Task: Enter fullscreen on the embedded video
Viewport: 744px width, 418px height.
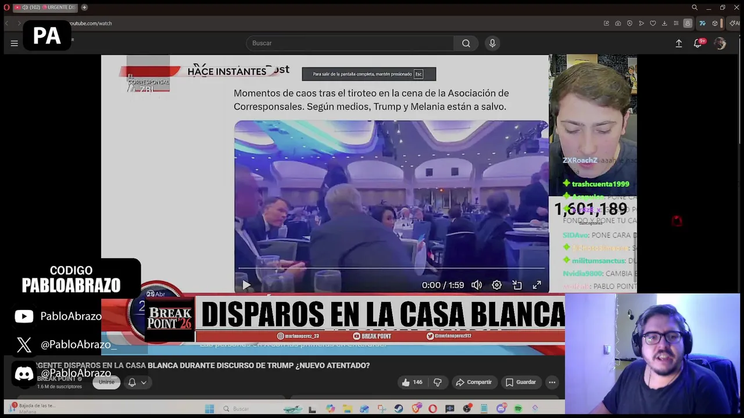Action: coord(537,285)
